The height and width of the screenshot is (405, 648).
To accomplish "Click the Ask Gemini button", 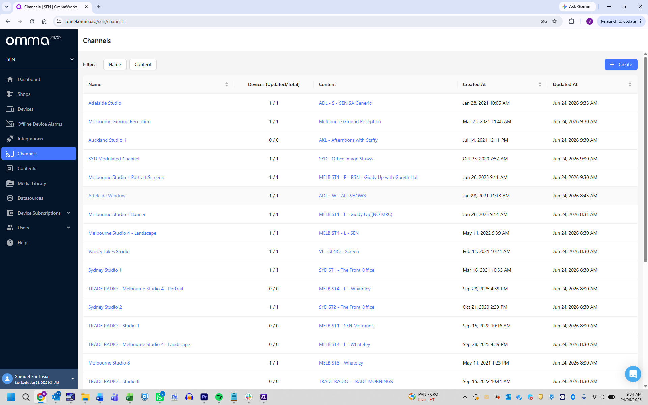I will 577,7.
